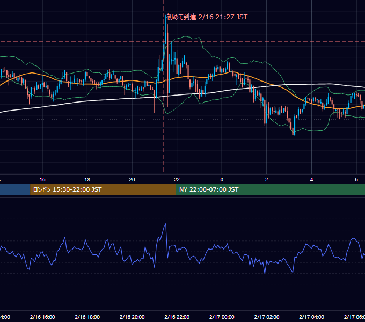Click the '2/16 16:00' indicator axis label

(x=42, y=317)
